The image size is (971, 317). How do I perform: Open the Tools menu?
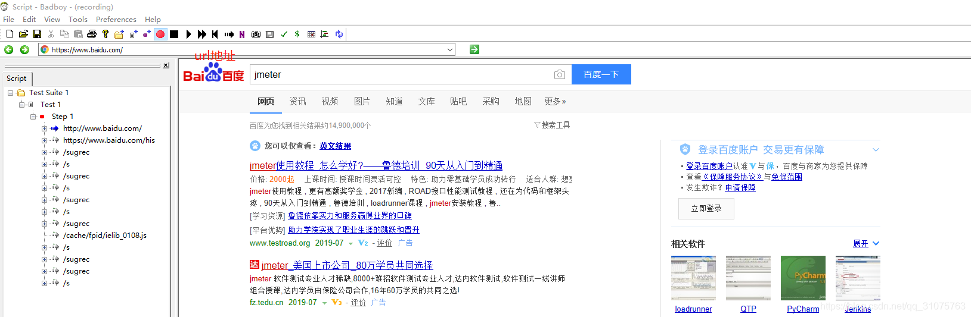[x=78, y=19]
